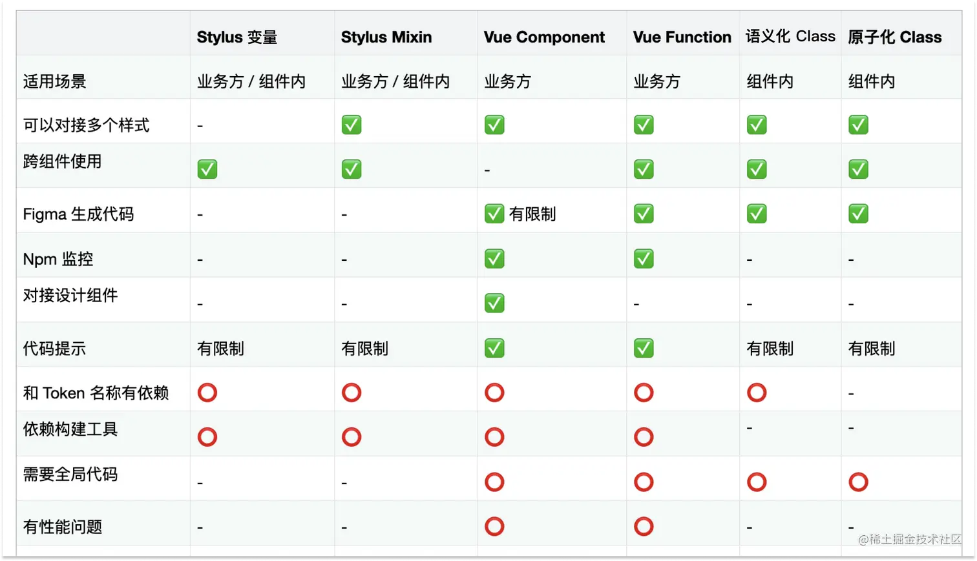Click the Vue Component column header
The image size is (977, 561).
(544, 37)
